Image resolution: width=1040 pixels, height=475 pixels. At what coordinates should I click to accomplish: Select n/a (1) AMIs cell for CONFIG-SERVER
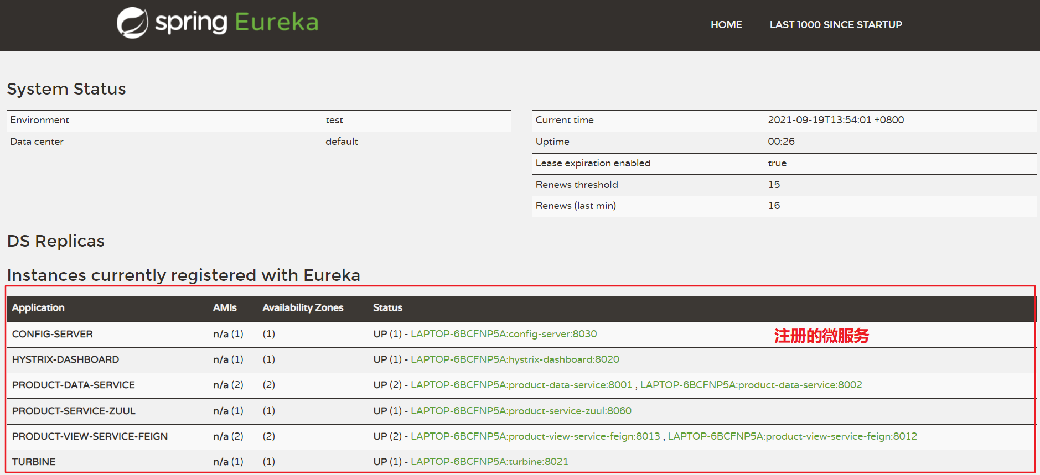coord(228,334)
